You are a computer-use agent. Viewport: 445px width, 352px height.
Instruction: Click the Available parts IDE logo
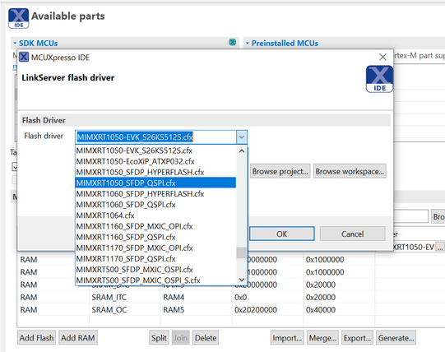click(x=18, y=18)
